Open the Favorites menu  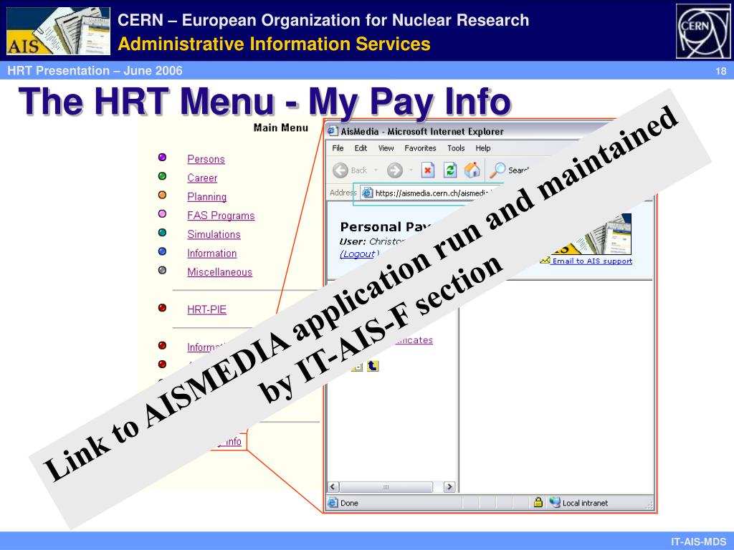pyautogui.click(x=420, y=148)
